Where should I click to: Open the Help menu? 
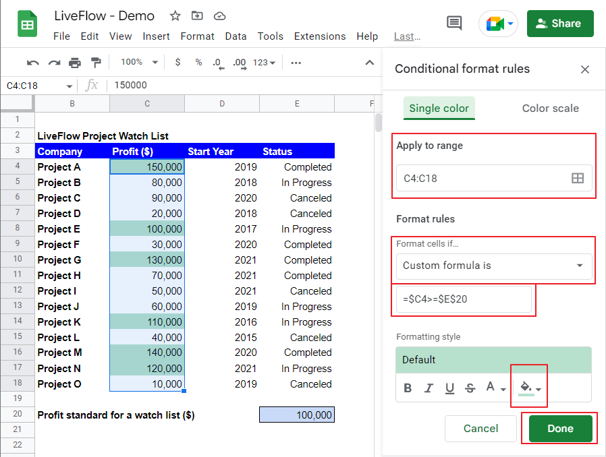tap(367, 36)
